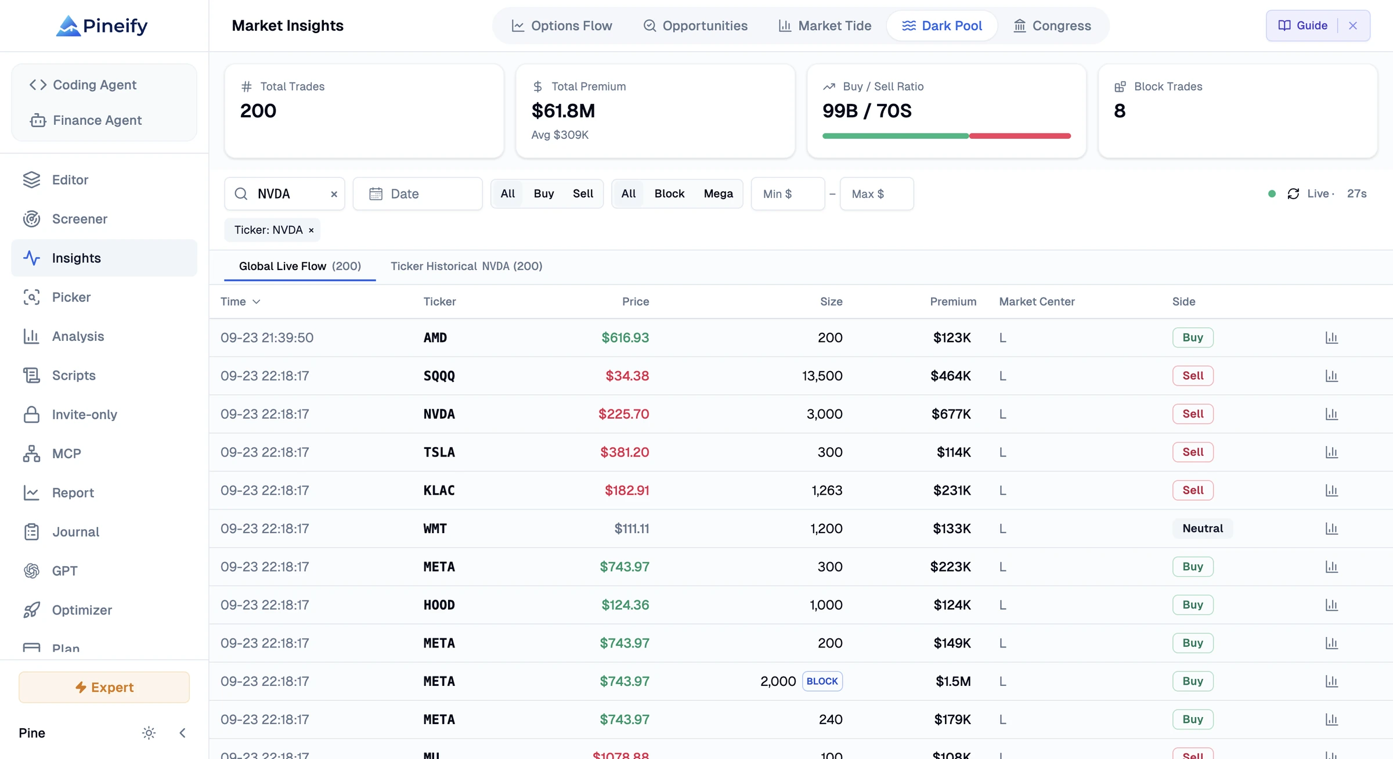The height and width of the screenshot is (759, 1393).
Task: Remove the Ticker: NVDA filter chip
Action: tap(311, 230)
